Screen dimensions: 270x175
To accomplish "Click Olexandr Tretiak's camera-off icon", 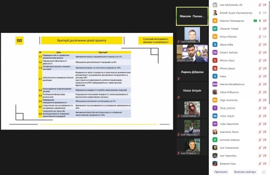I will pos(265,29).
